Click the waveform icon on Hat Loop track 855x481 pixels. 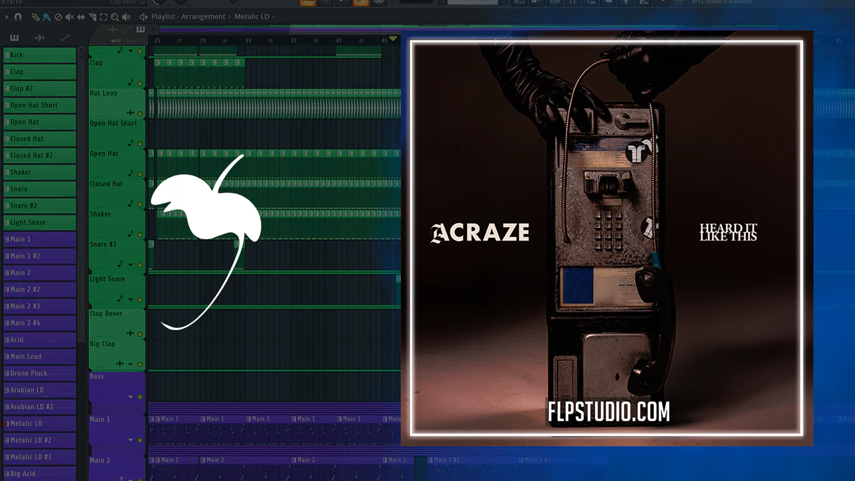(130, 112)
